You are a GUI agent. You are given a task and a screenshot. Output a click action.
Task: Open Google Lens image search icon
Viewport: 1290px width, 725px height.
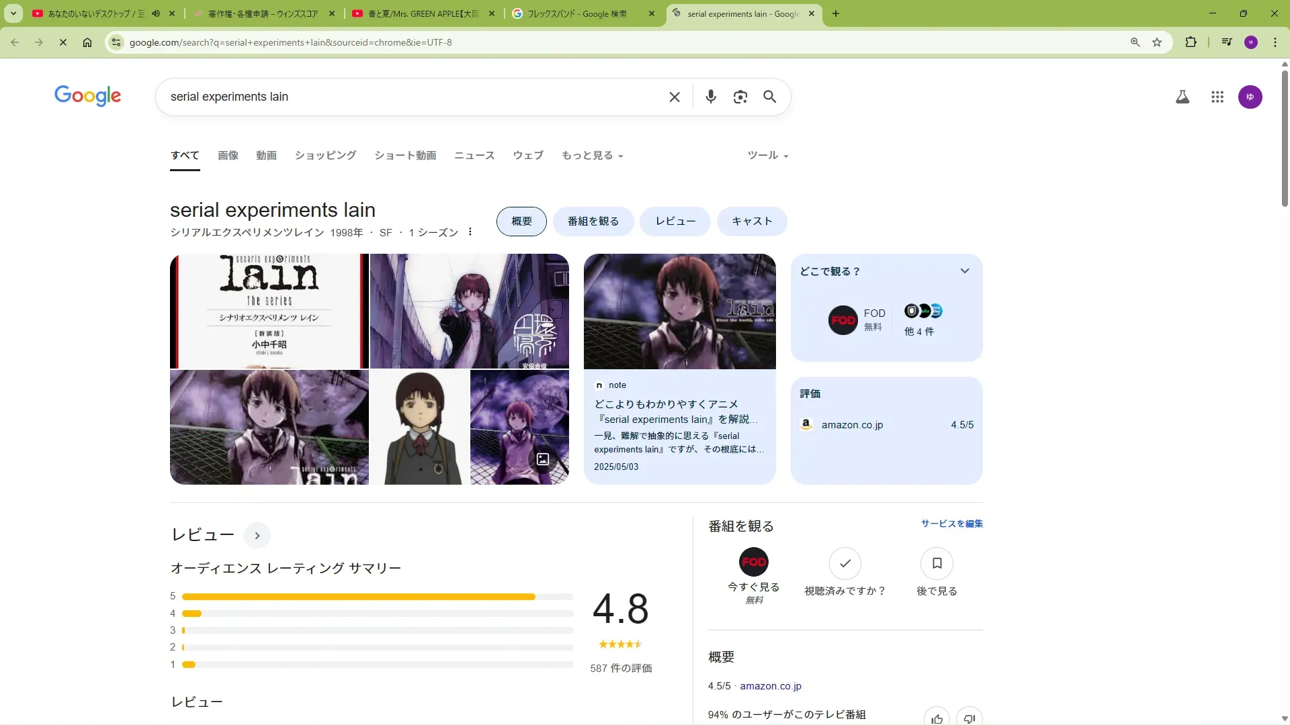(x=740, y=97)
